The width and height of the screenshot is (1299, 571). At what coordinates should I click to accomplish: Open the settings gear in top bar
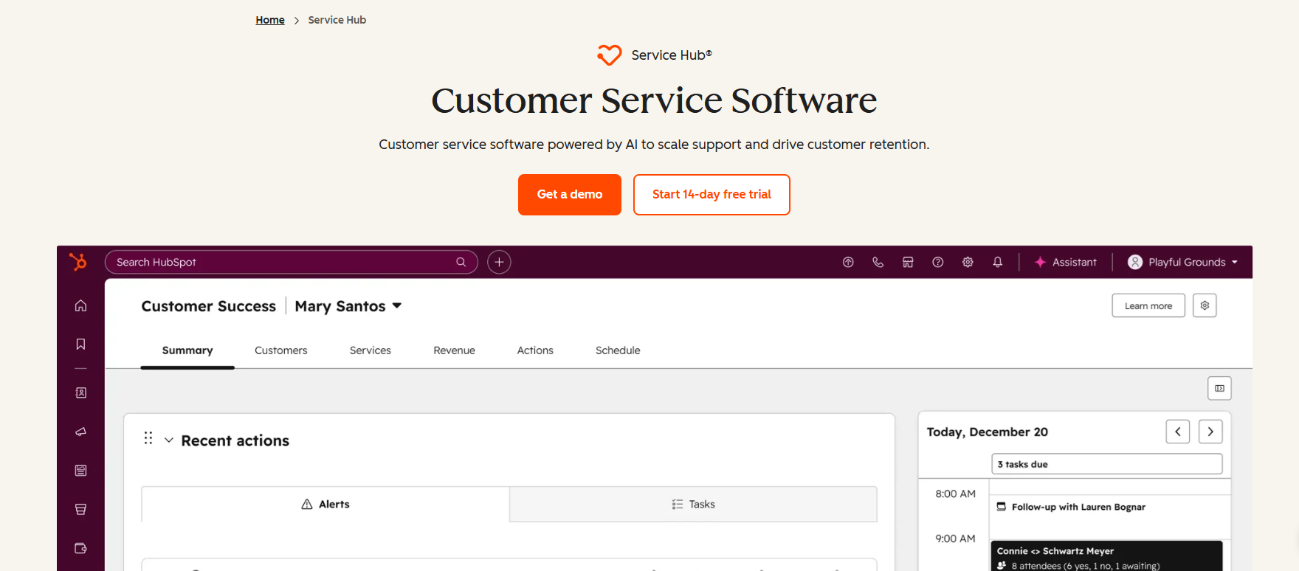(x=968, y=262)
